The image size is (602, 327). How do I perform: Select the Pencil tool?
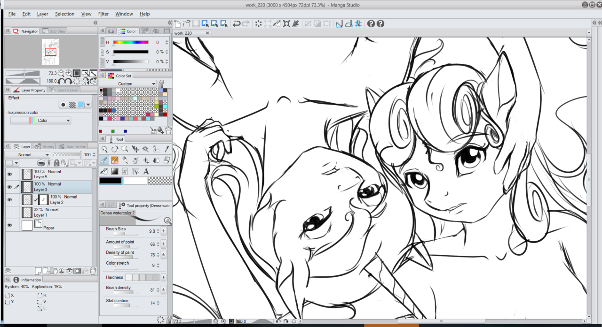(x=125, y=160)
